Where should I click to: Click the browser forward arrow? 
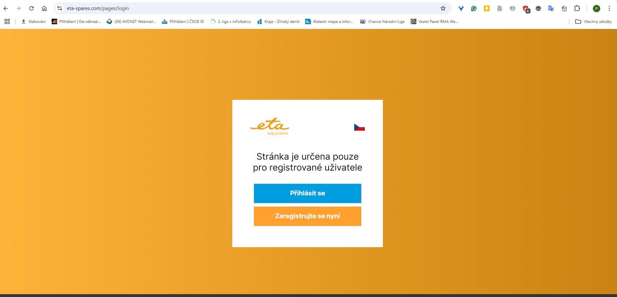click(x=18, y=8)
